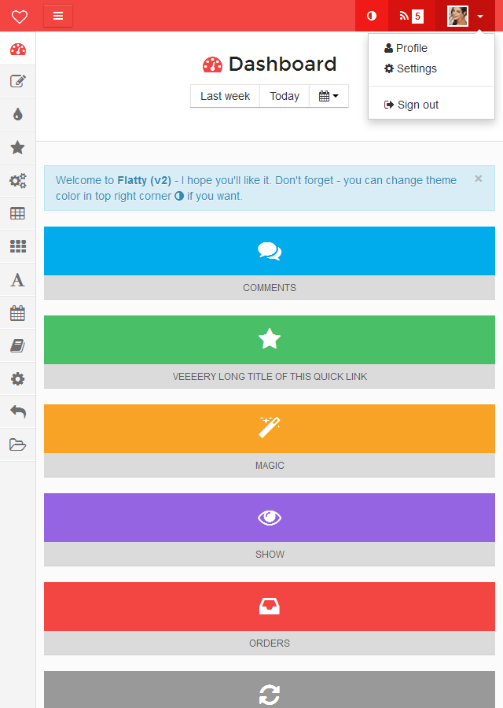
Task: Click the gray refresh arrows tile
Action: coord(270,689)
